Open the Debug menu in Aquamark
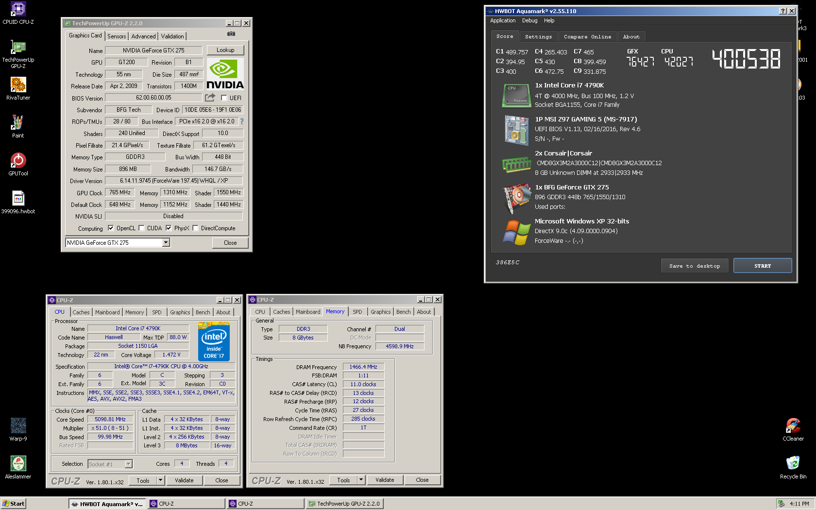 tap(529, 20)
